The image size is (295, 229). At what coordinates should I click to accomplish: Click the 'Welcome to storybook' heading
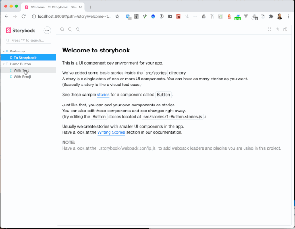click(x=96, y=50)
